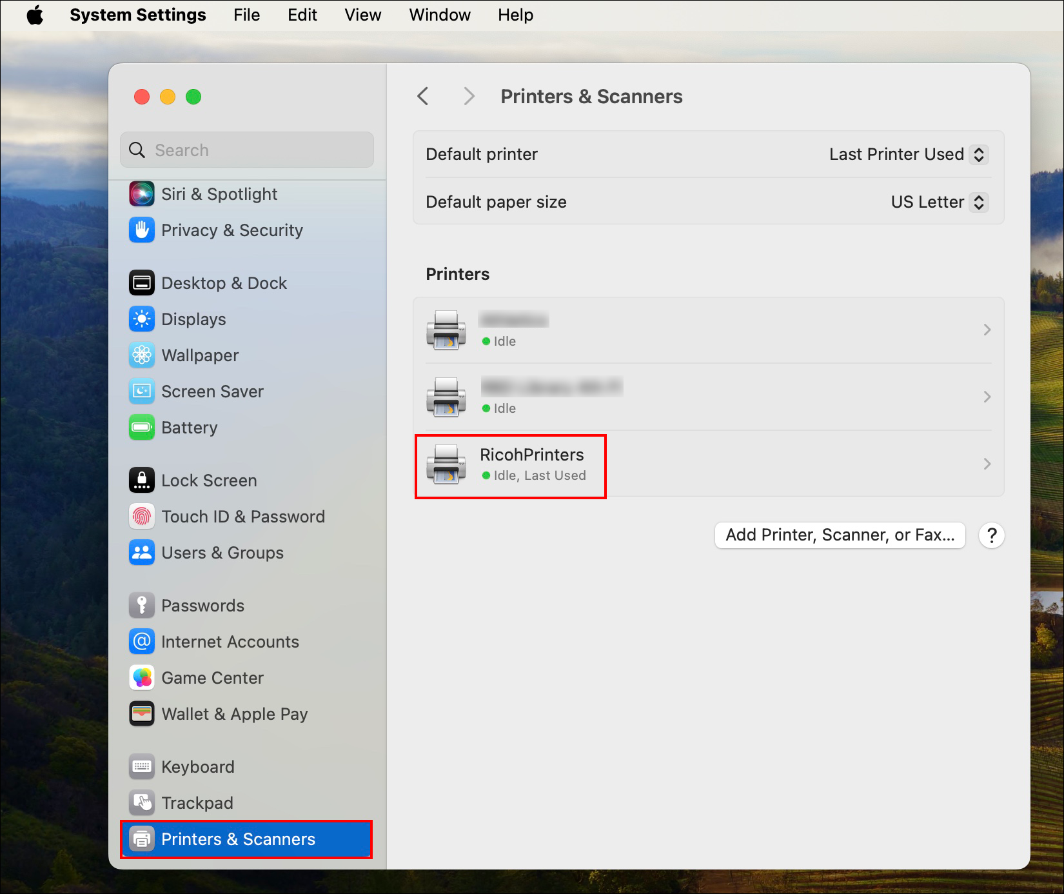This screenshot has width=1064, height=894.
Task: Open Desktop & Dock icon
Action: click(142, 283)
